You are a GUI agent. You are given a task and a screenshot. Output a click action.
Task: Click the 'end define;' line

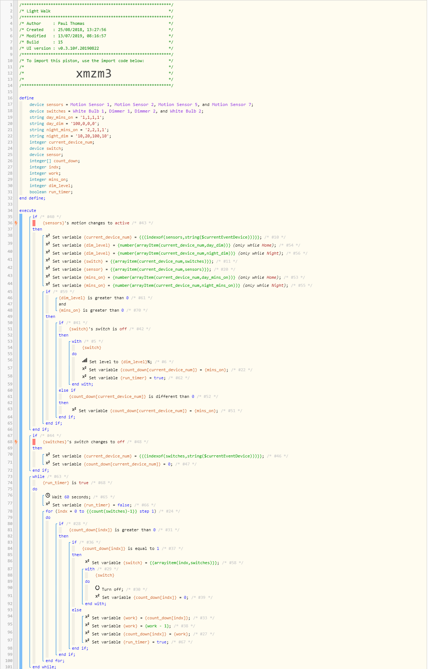coord(32,198)
